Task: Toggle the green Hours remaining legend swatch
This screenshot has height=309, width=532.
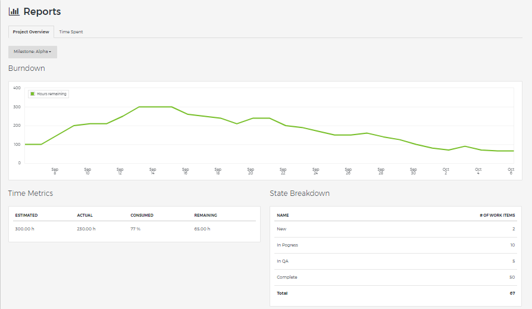Action: pos(33,93)
